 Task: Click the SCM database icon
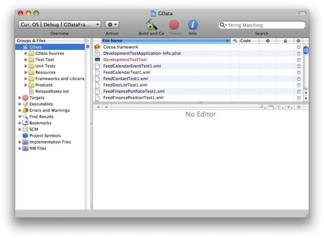click(x=25, y=129)
